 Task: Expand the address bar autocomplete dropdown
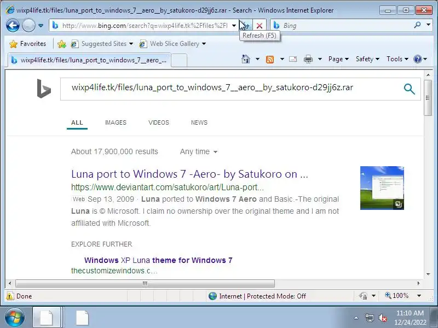(234, 26)
